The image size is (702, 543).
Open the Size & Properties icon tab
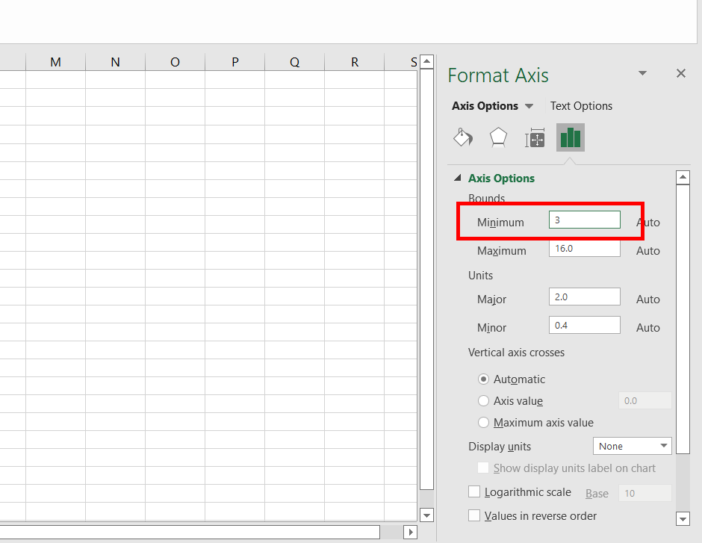tap(535, 137)
